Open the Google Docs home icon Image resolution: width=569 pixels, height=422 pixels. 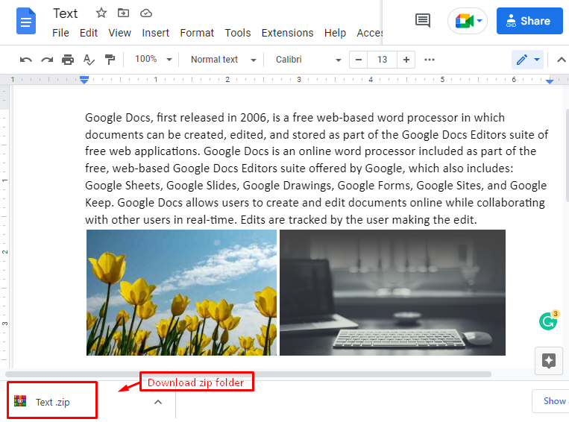click(x=26, y=21)
